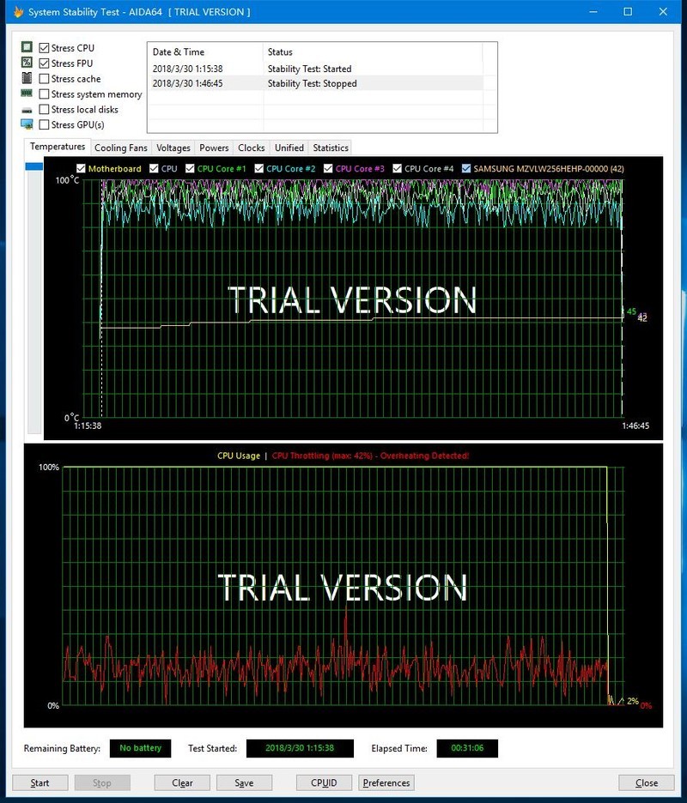Disable the Stress FPU checkbox
This screenshot has width=687, height=803.
(x=43, y=63)
